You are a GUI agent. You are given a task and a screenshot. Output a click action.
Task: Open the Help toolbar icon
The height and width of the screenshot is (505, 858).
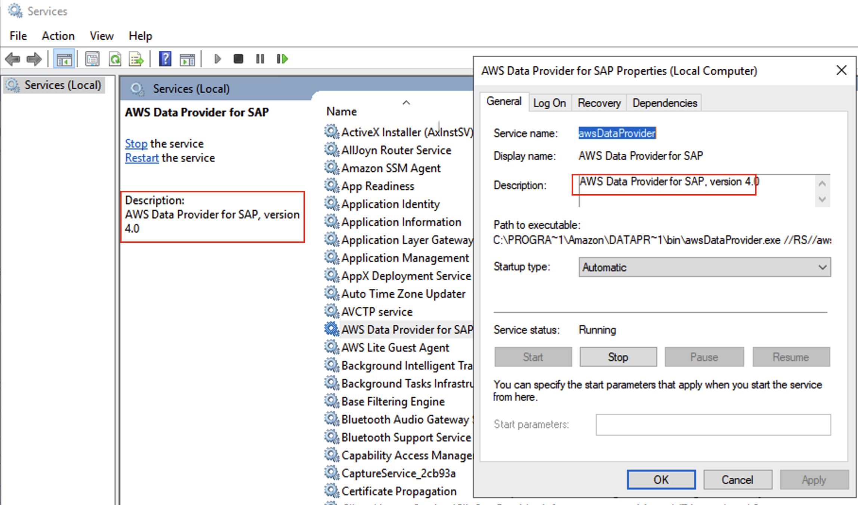point(165,59)
